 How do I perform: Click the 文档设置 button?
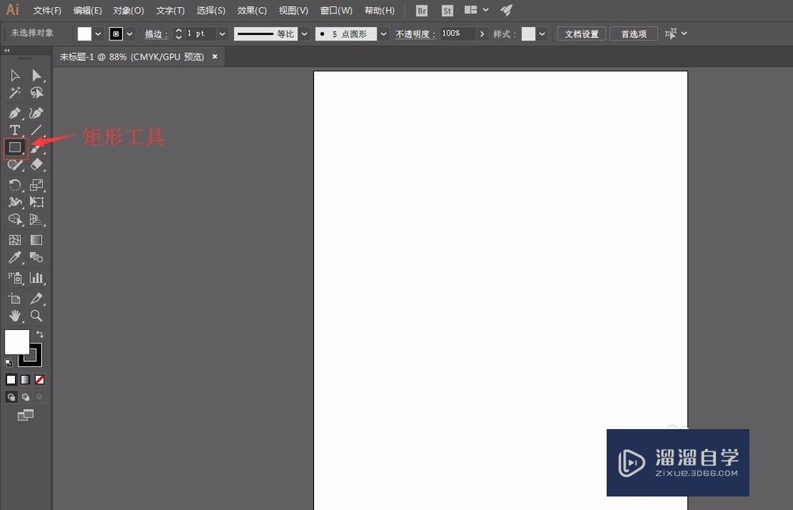click(581, 34)
